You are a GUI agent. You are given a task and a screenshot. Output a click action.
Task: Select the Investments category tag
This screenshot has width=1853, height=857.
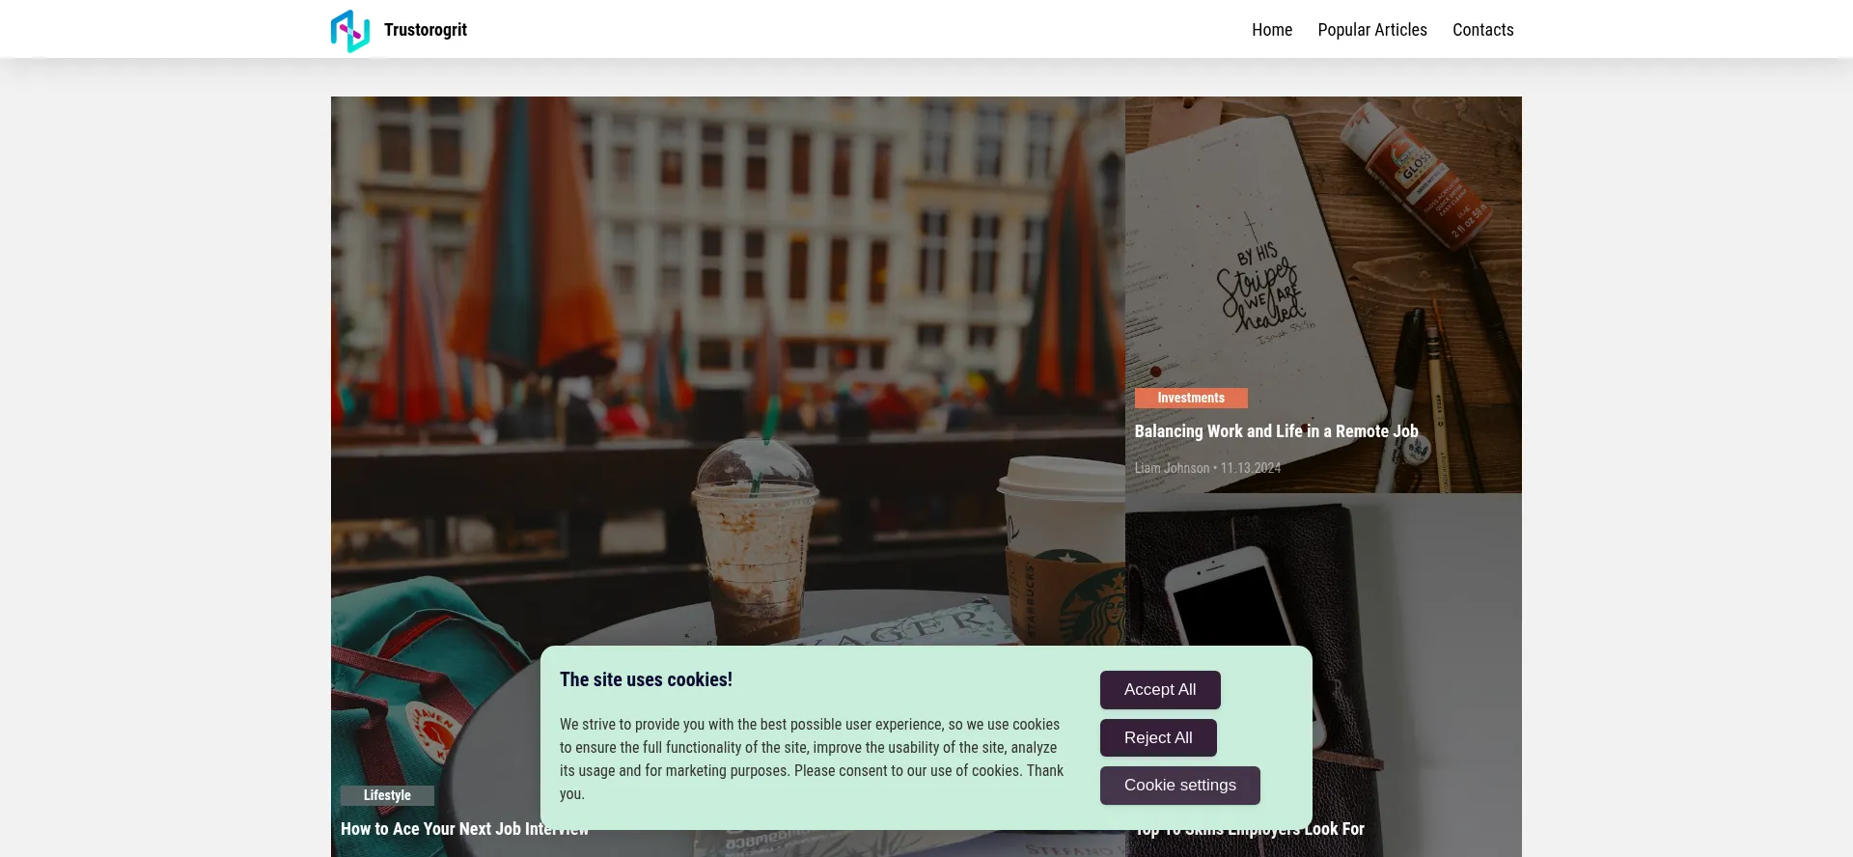pos(1191,398)
